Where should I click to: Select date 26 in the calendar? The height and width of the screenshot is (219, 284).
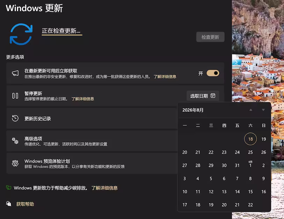pyautogui.click(x=264, y=152)
